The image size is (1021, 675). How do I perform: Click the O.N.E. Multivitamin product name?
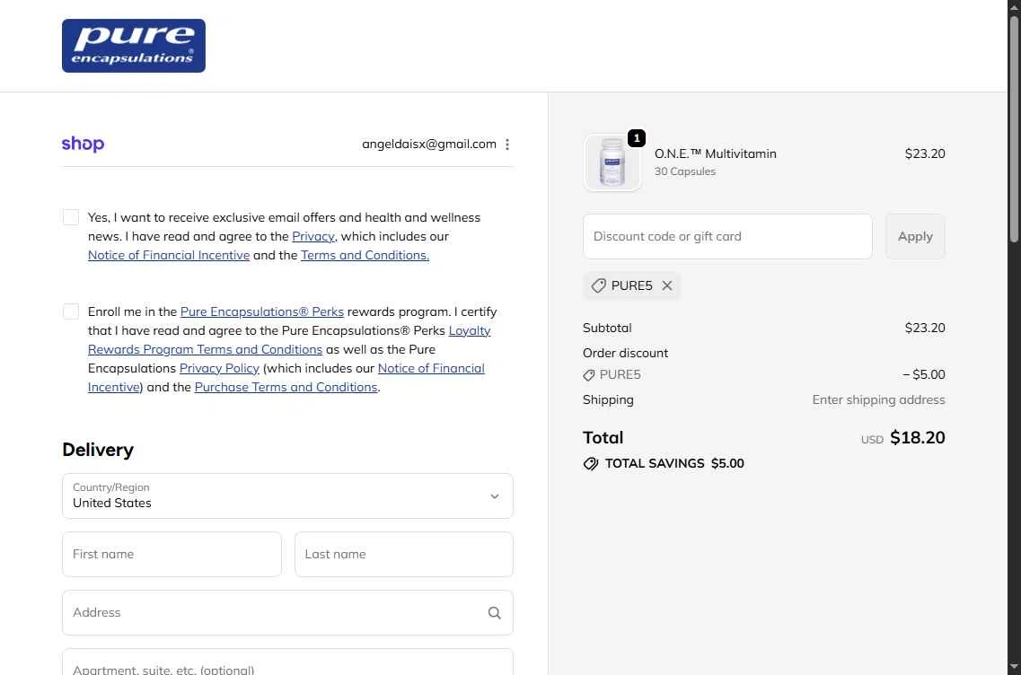pyautogui.click(x=715, y=153)
